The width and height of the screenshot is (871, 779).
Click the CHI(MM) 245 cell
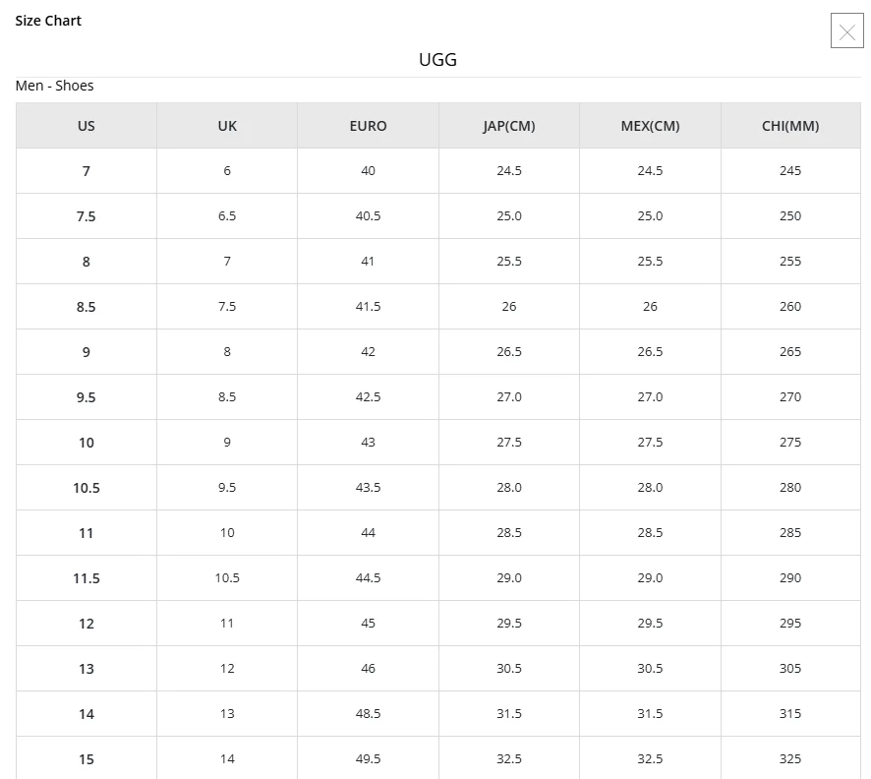pos(790,171)
